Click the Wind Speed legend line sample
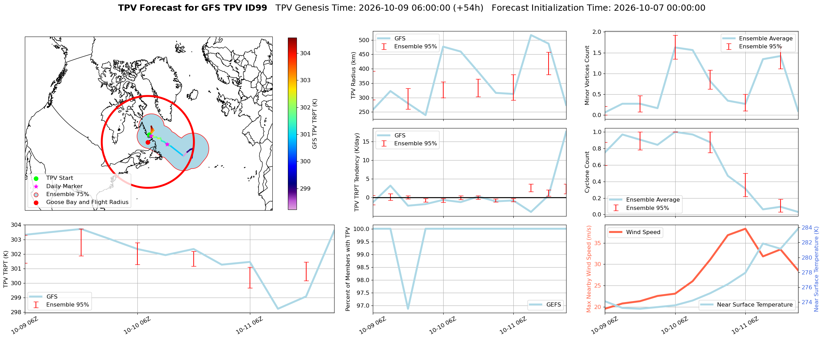 click(616, 232)
